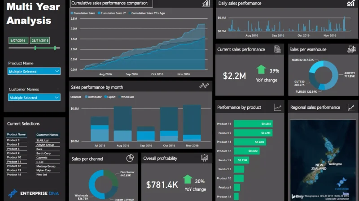
Task: Click the pie chart icon in Sales per channel
Action: (130, 158)
